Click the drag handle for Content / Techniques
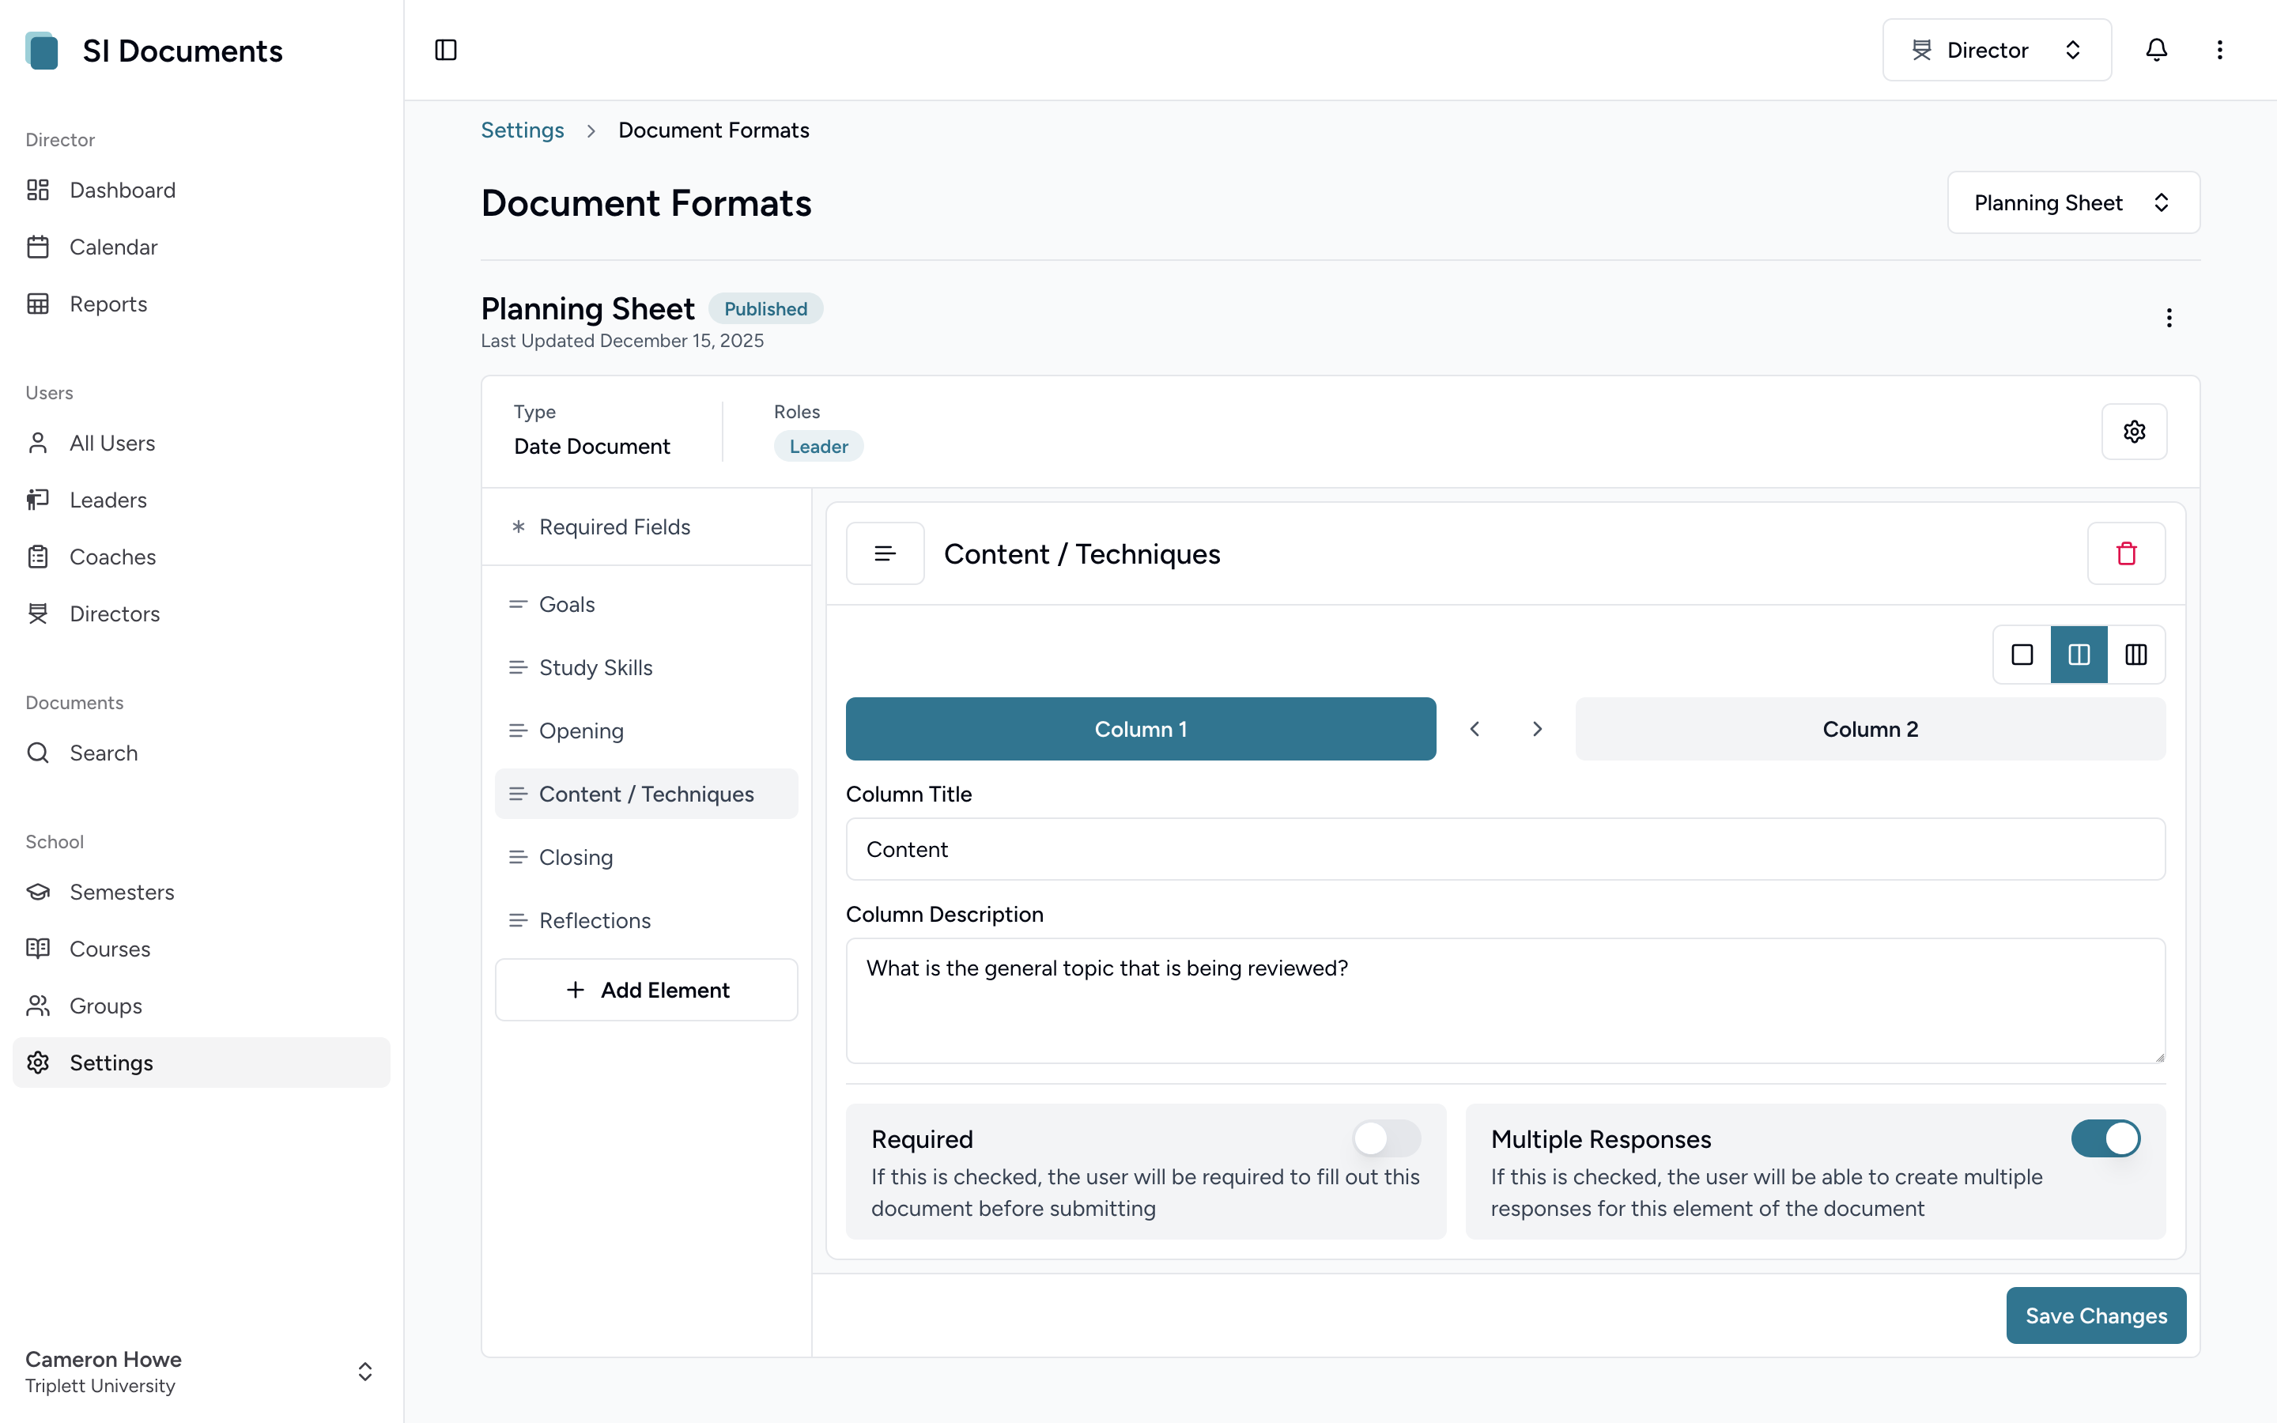The image size is (2277, 1423). pyautogui.click(x=885, y=553)
